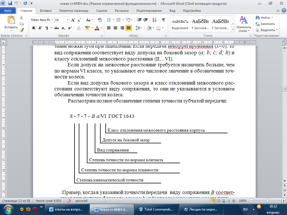
Task: Toggle bold formatting Ж
Action: coord(34,28)
